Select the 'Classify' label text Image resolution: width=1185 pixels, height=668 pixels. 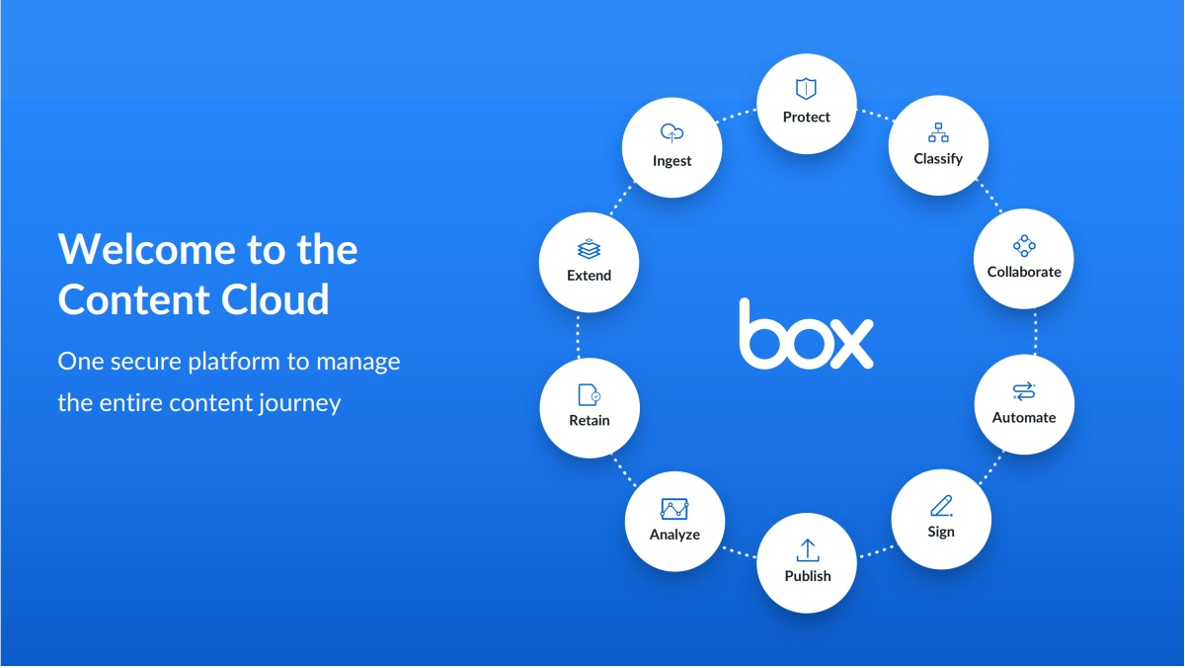coord(938,159)
